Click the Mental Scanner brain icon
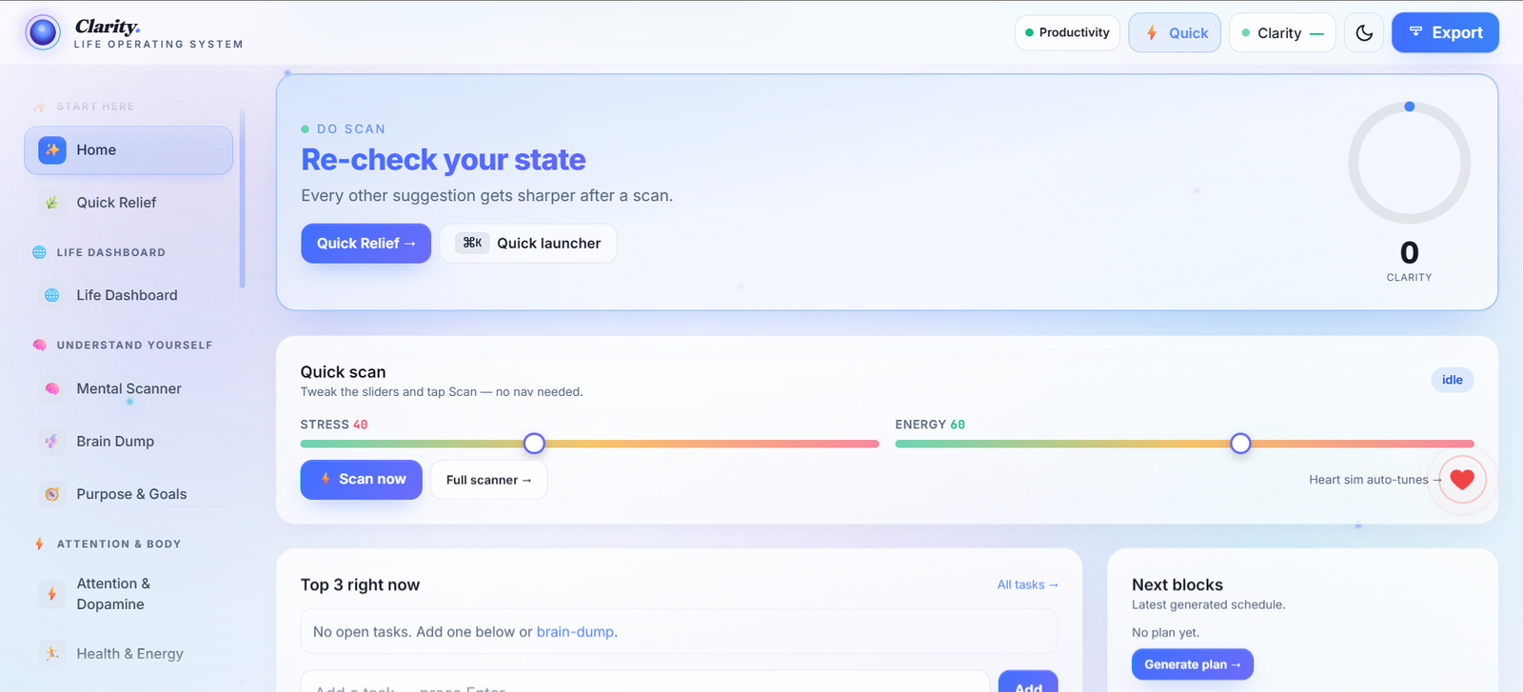The height and width of the screenshot is (692, 1523). coord(52,388)
